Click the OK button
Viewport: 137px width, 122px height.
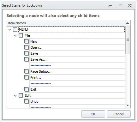coord(93,114)
